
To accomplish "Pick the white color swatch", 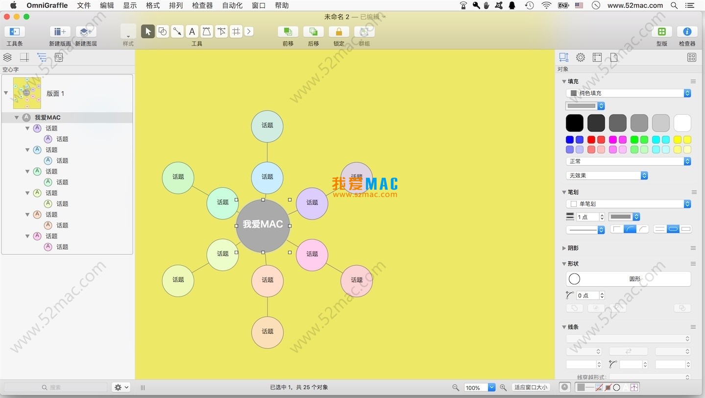I will pyautogui.click(x=682, y=123).
